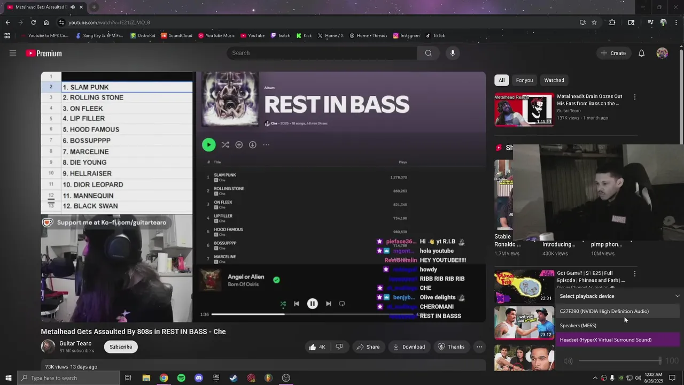Click the main video player
This screenshot has width=684, height=385.
coord(263,197)
